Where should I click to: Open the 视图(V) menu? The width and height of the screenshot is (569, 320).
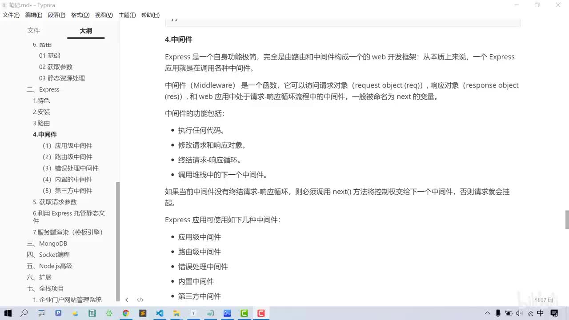pyautogui.click(x=104, y=15)
